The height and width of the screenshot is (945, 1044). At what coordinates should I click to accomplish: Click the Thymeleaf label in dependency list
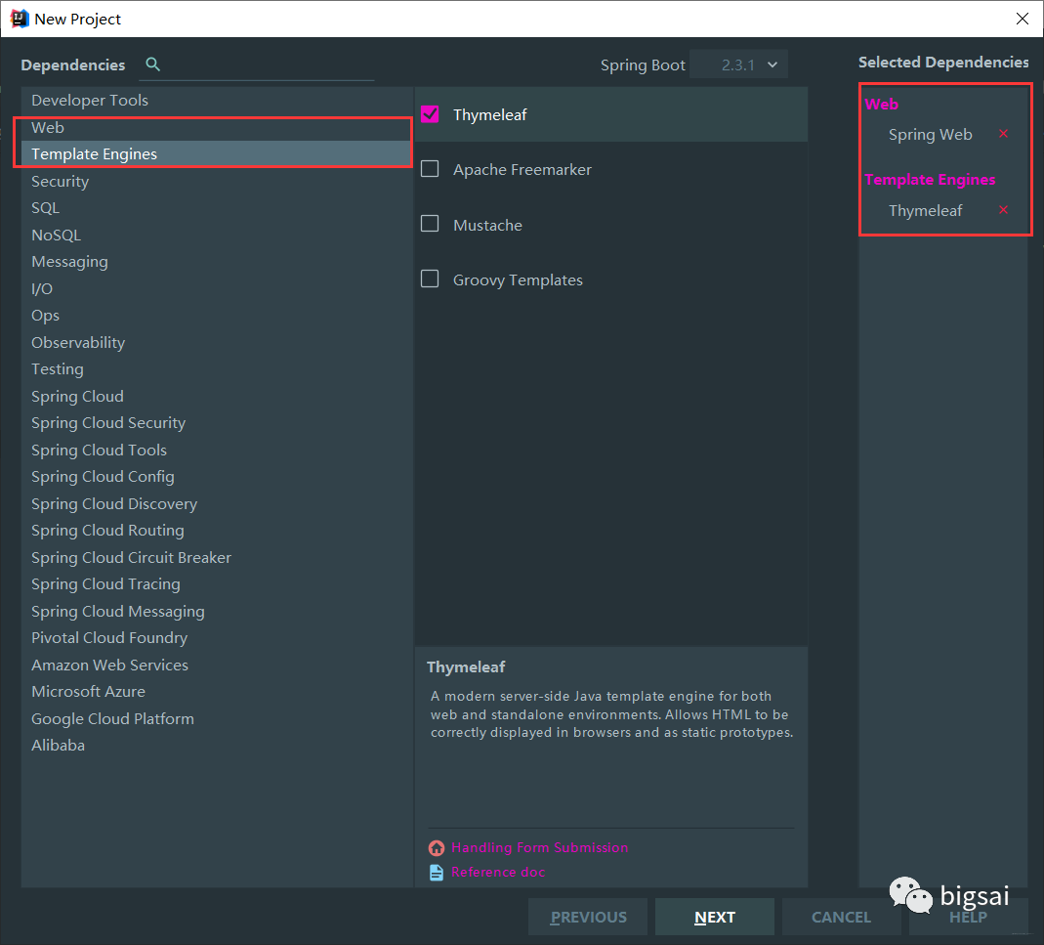[x=490, y=114]
